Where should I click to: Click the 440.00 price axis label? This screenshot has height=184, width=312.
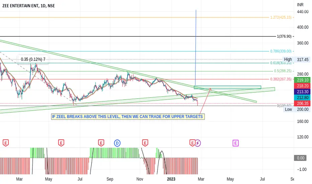tap(303, 12)
